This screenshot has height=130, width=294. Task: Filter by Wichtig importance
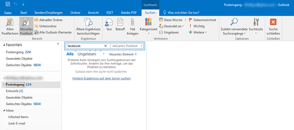(197, 26)
